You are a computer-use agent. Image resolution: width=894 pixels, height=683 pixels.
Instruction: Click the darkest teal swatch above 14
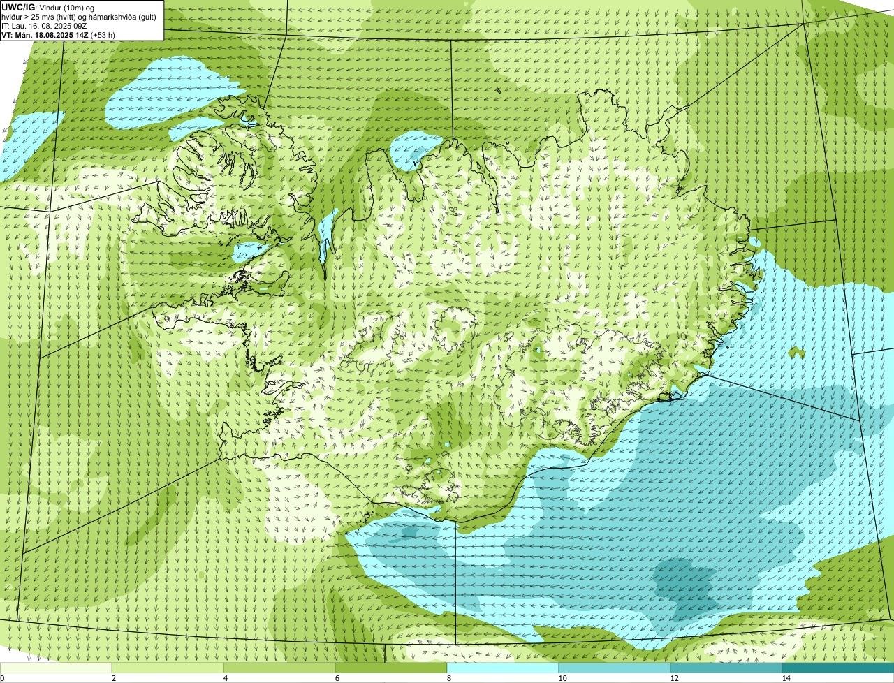click(x=838, y=668)
